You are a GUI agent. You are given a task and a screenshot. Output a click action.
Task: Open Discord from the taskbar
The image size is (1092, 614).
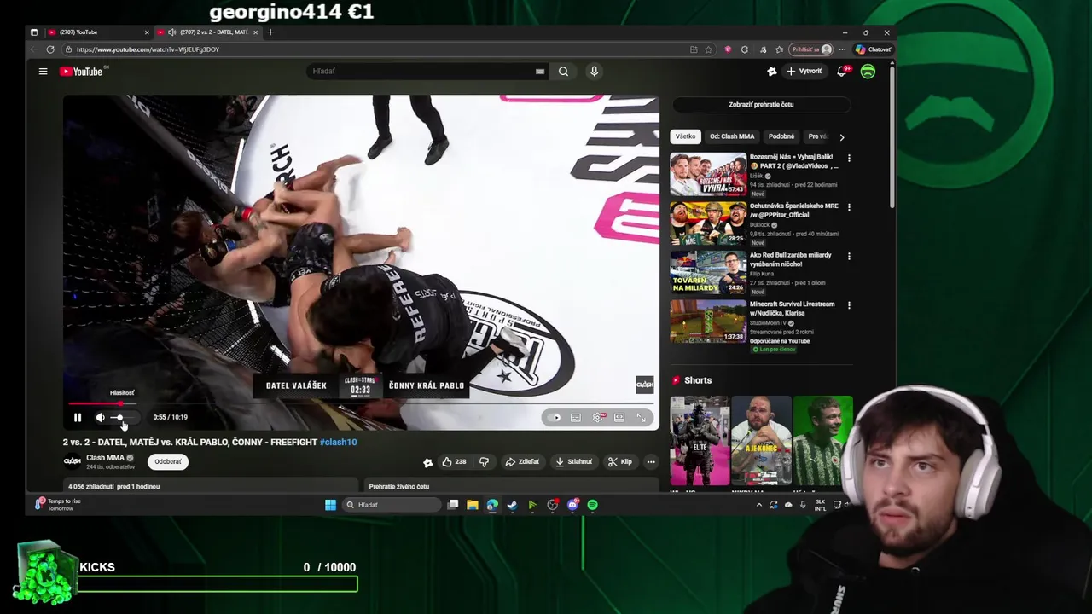572,505
